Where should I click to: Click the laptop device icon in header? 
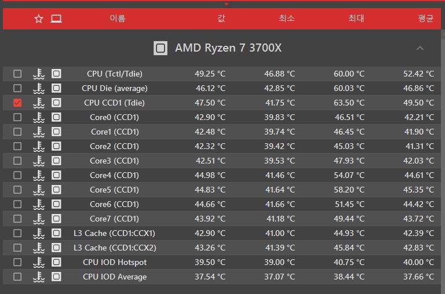coord(56,19)
